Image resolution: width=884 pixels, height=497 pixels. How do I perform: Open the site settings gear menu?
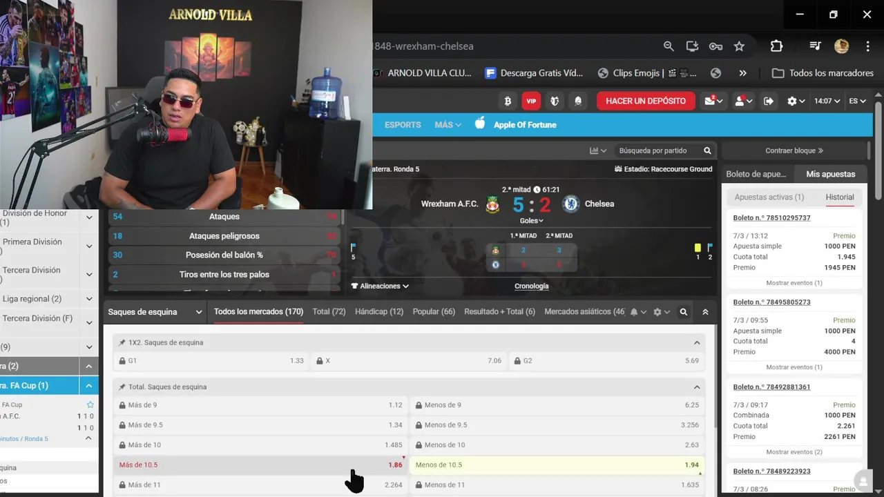click(x=796, y=101)
